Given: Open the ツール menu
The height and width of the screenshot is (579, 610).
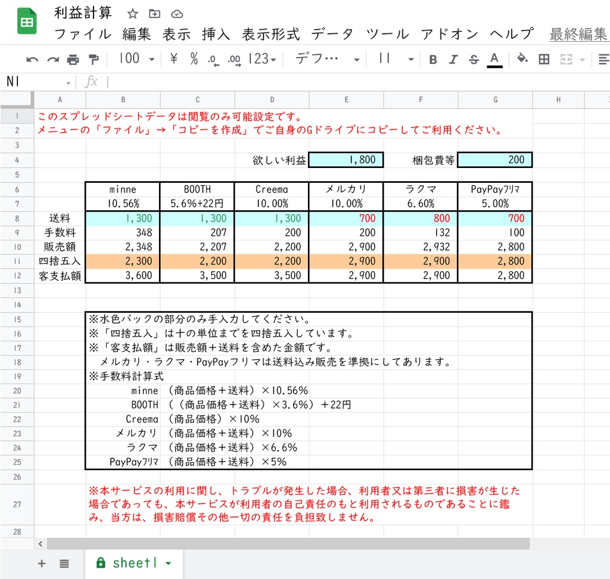Looking at the screenshot, I should coord(387,34).
